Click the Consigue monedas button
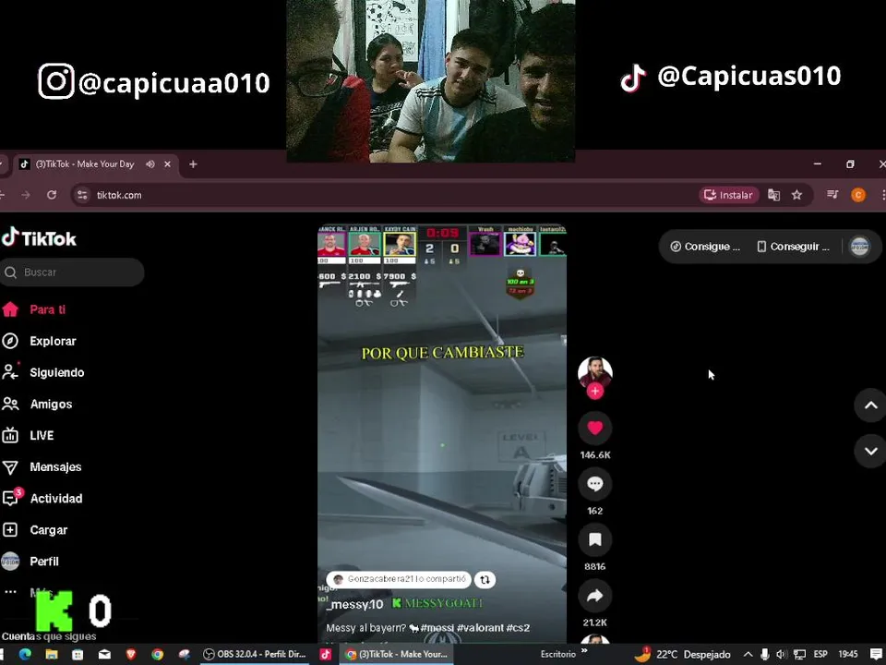This screenshot has width=886, height=665. (x=704, y=247)
